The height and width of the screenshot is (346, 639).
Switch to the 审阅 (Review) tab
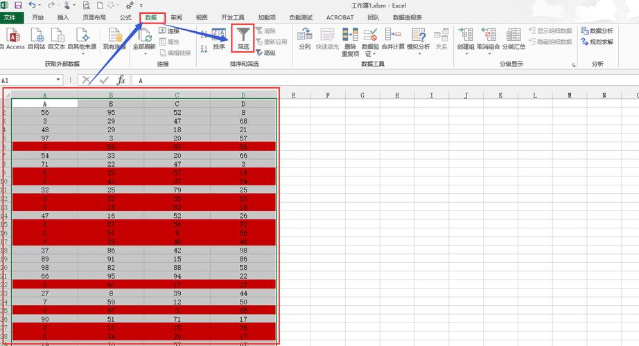177,17
